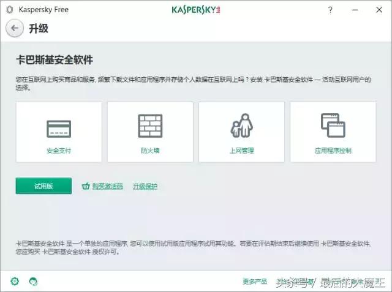Select the 应用程序控制 windows icon
Image resolution: width=392 pixels, height=292 pixels.
tap(333, 125)
